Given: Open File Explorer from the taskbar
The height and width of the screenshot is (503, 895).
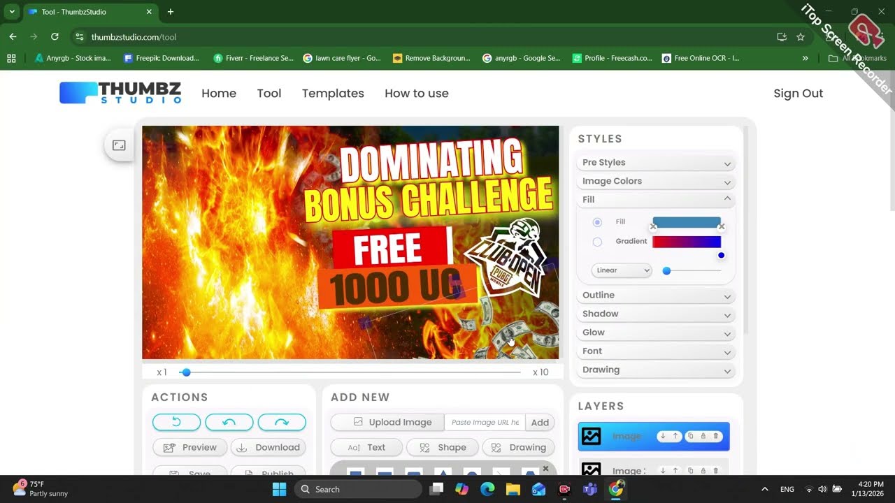Looking at the screenshot, I should coord(513,489).
